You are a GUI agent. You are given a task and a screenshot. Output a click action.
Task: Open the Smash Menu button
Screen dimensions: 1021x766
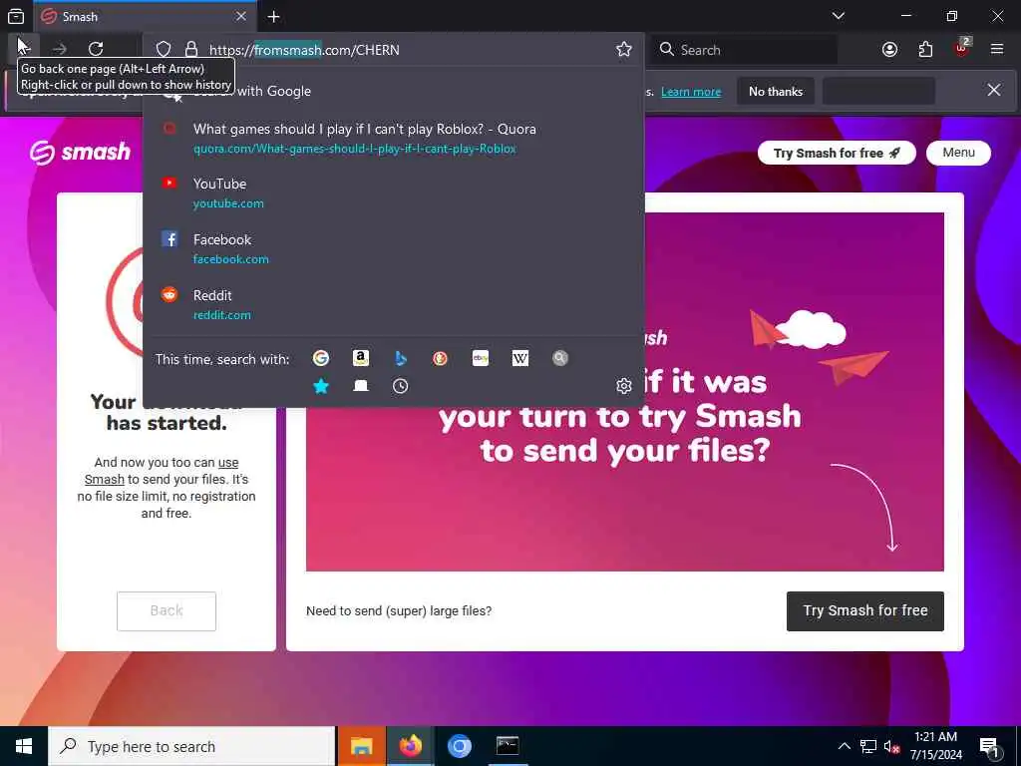click(x=958, y=153)
